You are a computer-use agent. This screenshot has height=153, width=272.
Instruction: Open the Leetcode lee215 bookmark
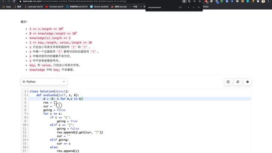pyautogui.click(x=34, y=7)
